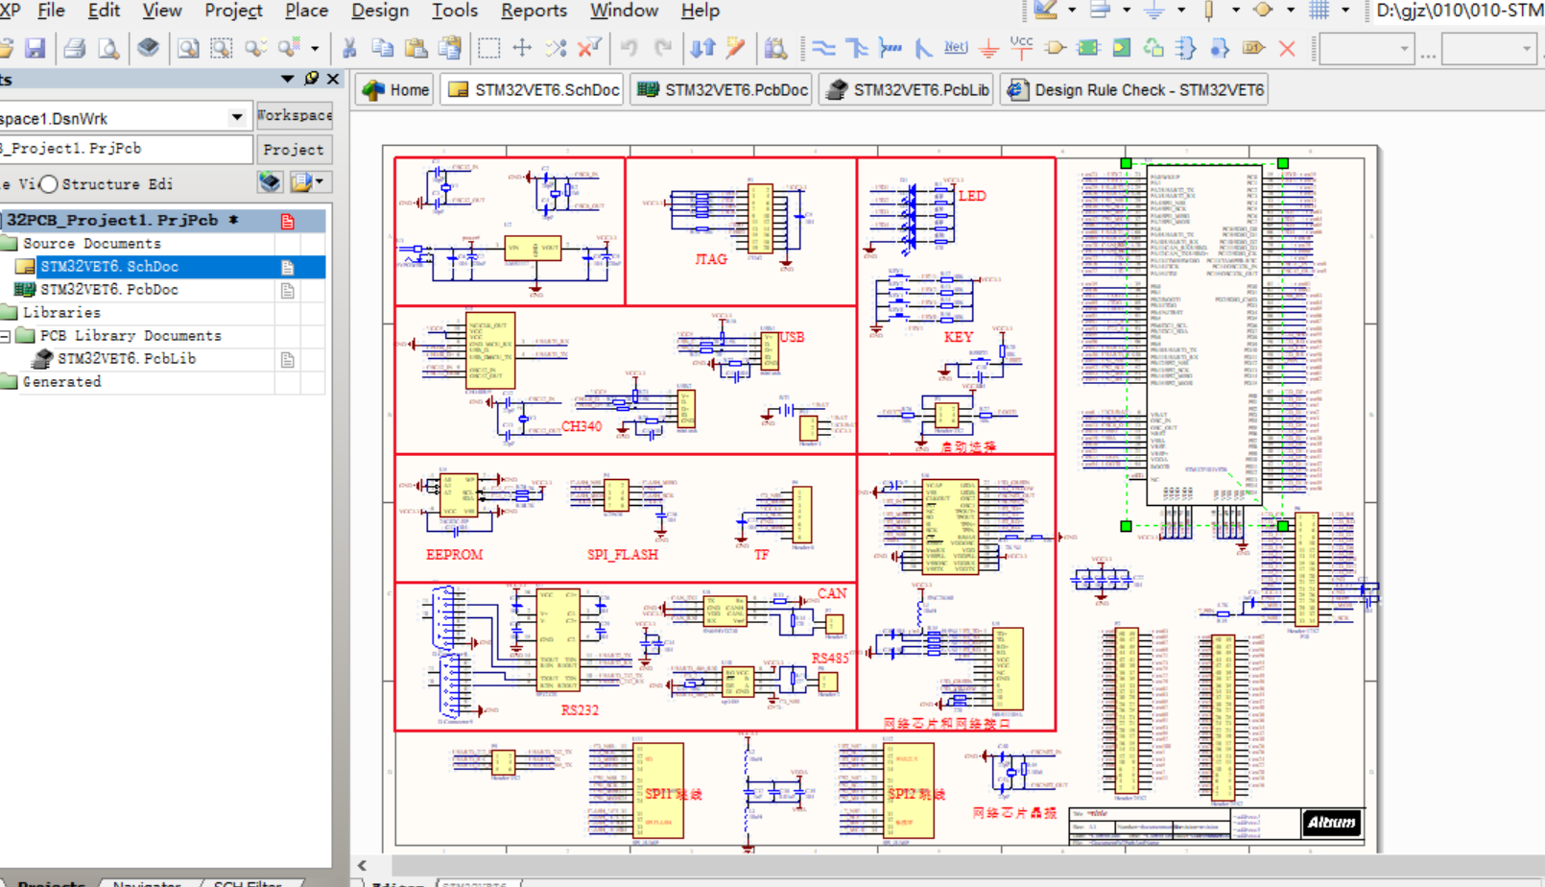Open the zoom selected objects dropdown arrow
The height and width of the screenshot is (887, 1545).
coord(315,48)
